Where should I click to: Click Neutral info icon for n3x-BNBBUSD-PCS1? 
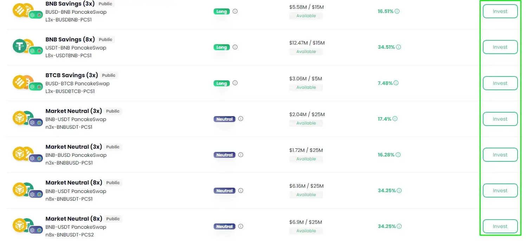pos(241,155)
